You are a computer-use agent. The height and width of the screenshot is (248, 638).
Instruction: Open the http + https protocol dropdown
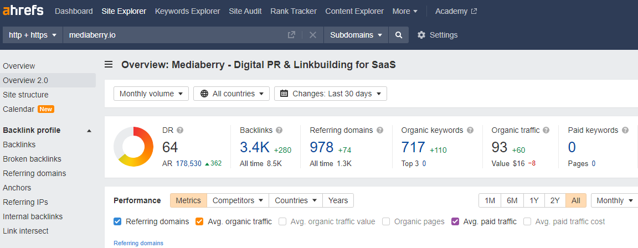pos(33,35)
